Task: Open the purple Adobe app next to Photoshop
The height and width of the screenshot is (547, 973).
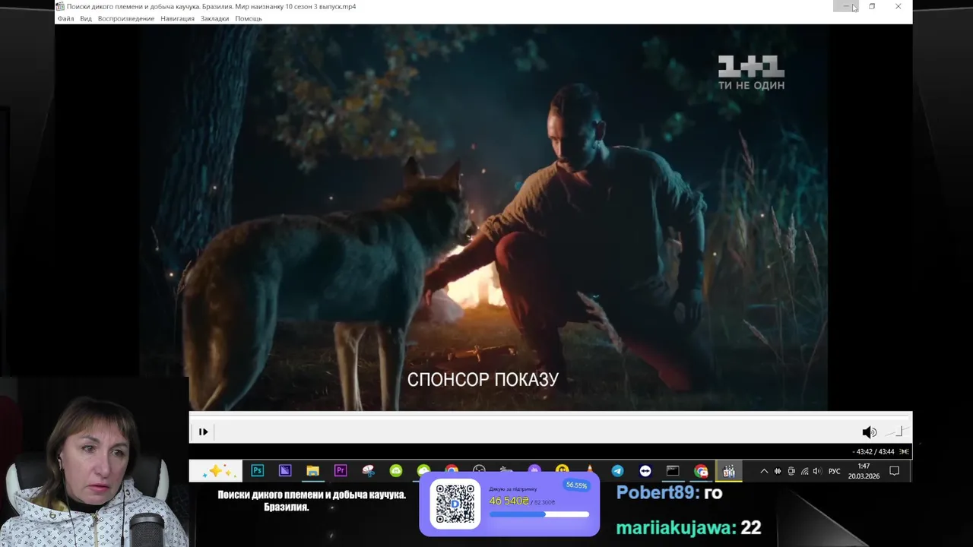Action: (x=285, y=471)
